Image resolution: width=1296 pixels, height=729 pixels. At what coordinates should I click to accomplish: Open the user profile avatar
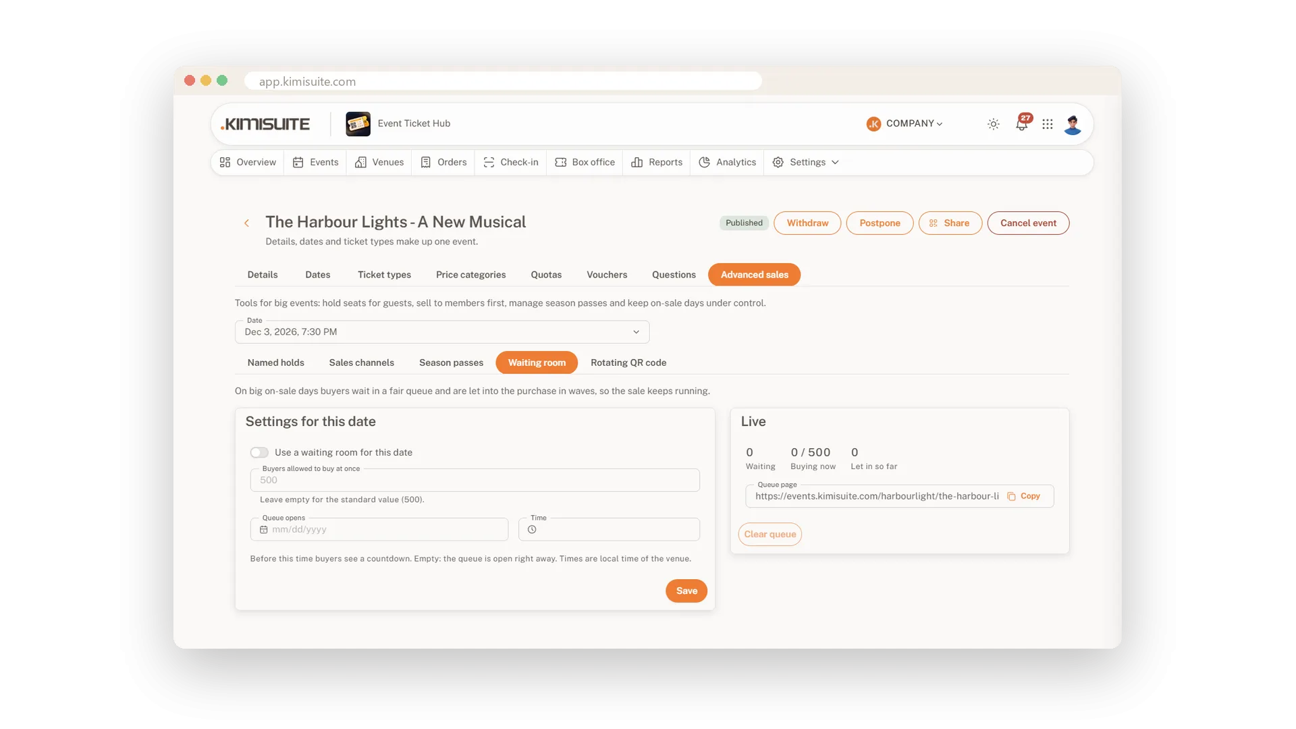pyautogui.click(x=1073, y=124)
